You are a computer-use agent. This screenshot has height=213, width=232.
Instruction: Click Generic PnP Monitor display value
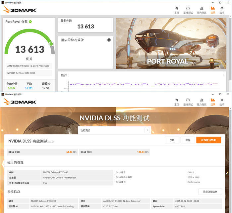coord(59,178)
